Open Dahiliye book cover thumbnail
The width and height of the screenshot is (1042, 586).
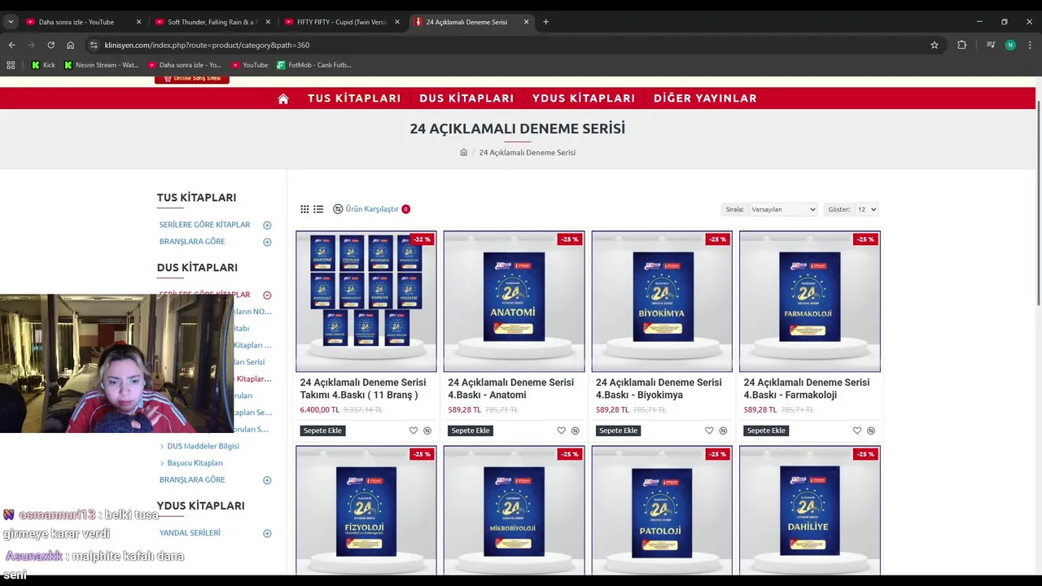pyautogui.click(x=809, y=510)
